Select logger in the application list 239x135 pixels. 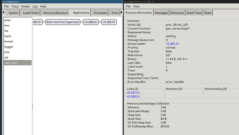(18, 47)
